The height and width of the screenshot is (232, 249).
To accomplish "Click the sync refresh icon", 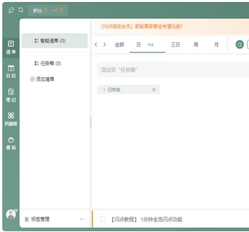I will [21, 10].
